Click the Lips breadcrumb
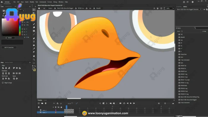This screenshot has width=208, height=117. coord(90,8)
